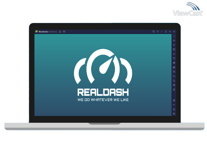Click the 'WE DO WHATEVER WE LIKE' tagline

pos(103,100)
